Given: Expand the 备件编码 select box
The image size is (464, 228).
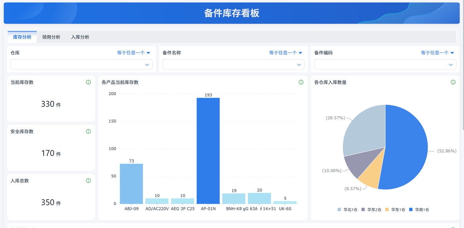Looking at the screenshot, I should click(x=385, y=64).
